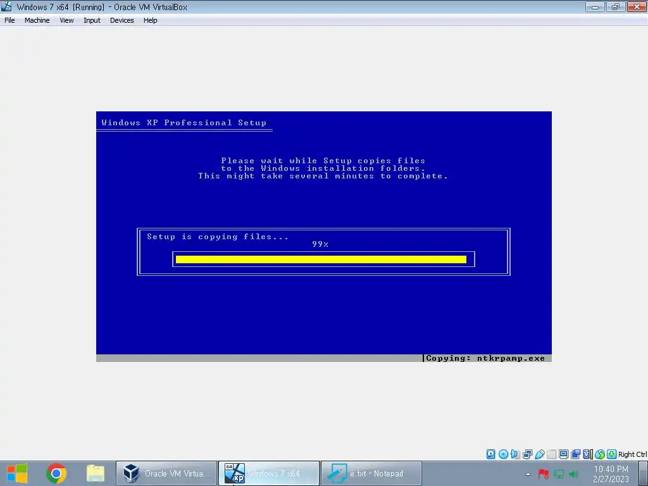The image size is (648, 486).
Task: Launch Google Chrome from the taskbar
Action: coord(56,473)
